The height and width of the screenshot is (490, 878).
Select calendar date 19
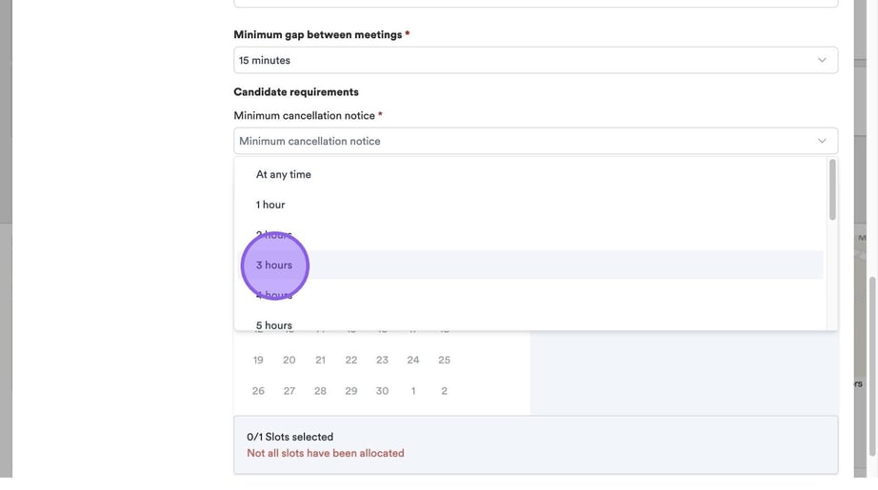(258, 360)
